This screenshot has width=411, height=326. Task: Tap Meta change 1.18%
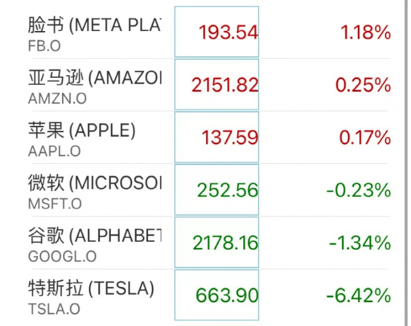366,33
